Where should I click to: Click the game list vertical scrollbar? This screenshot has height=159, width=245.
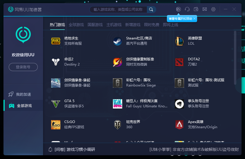coord(235,58)
